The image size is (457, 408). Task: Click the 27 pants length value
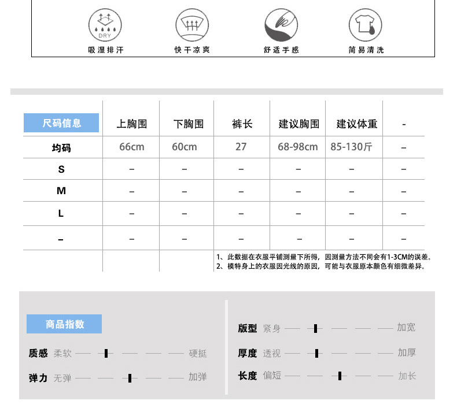click(241, 147)
